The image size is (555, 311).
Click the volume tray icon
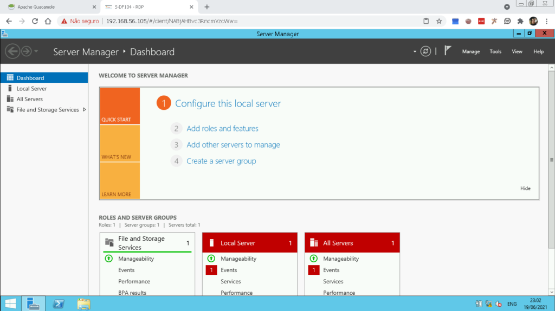coord(499,304)
